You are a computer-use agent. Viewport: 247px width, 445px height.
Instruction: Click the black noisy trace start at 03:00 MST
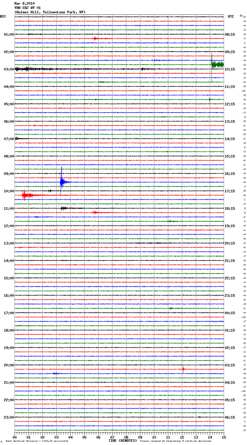[x=26, y=69]
